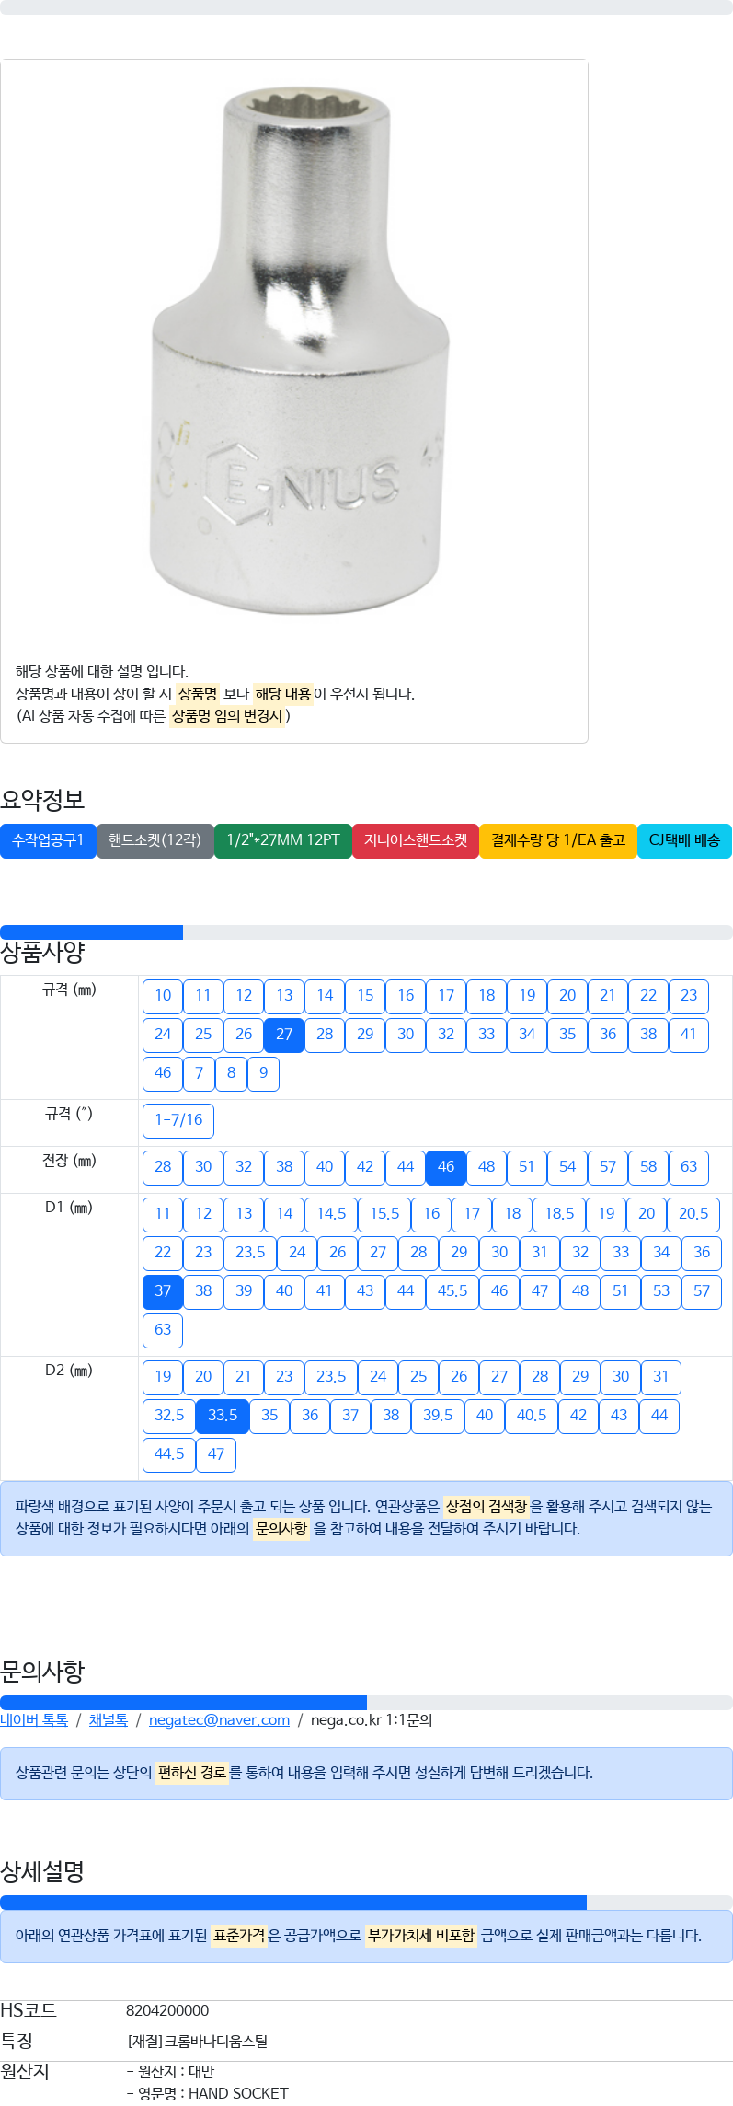Viewport: 733px width, 2106px height.
Task: Choose the 10 mm size option
Action: 163,996
